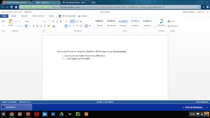Set right-to-left text direction

coord(90,26)
